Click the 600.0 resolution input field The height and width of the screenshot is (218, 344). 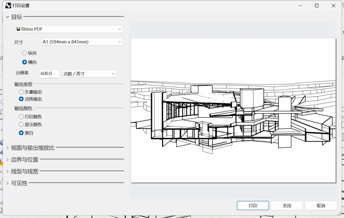tap(49, 74)
